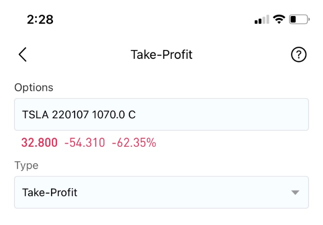
Task: Click the -54.310 price change value
Action: [x=84, y=142]
